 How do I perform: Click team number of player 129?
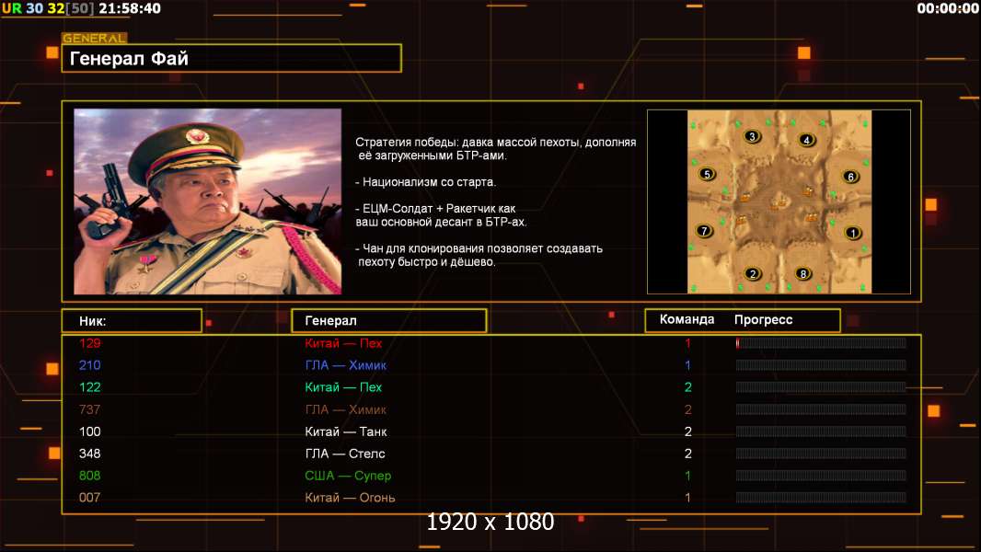(687, 342)
